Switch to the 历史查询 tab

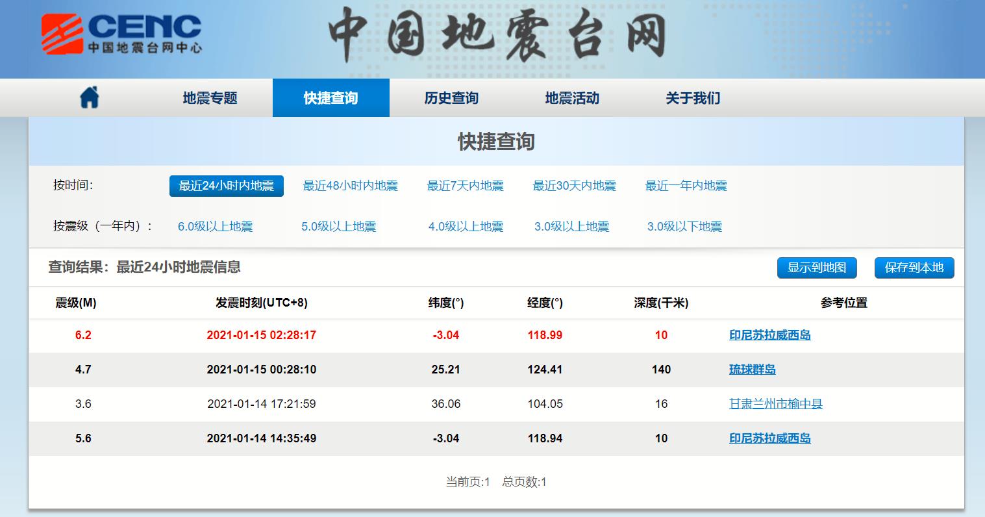451,98
